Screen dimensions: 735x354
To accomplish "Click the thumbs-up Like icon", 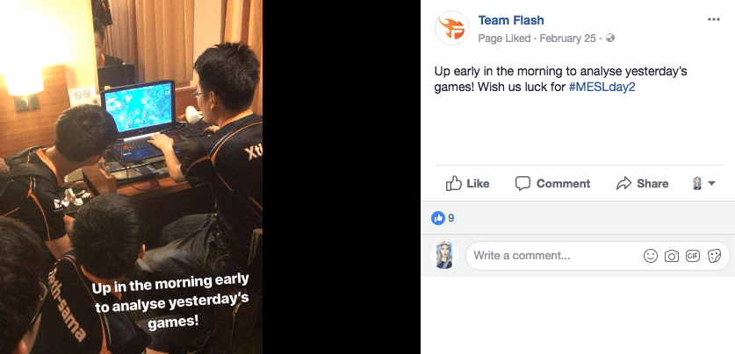I will click(x=453, y=183).
